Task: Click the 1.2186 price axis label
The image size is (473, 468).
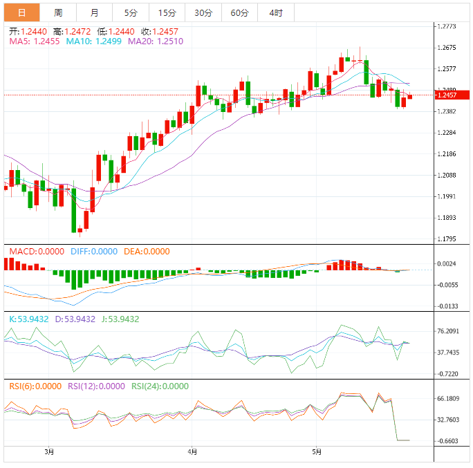Action: 447,154
